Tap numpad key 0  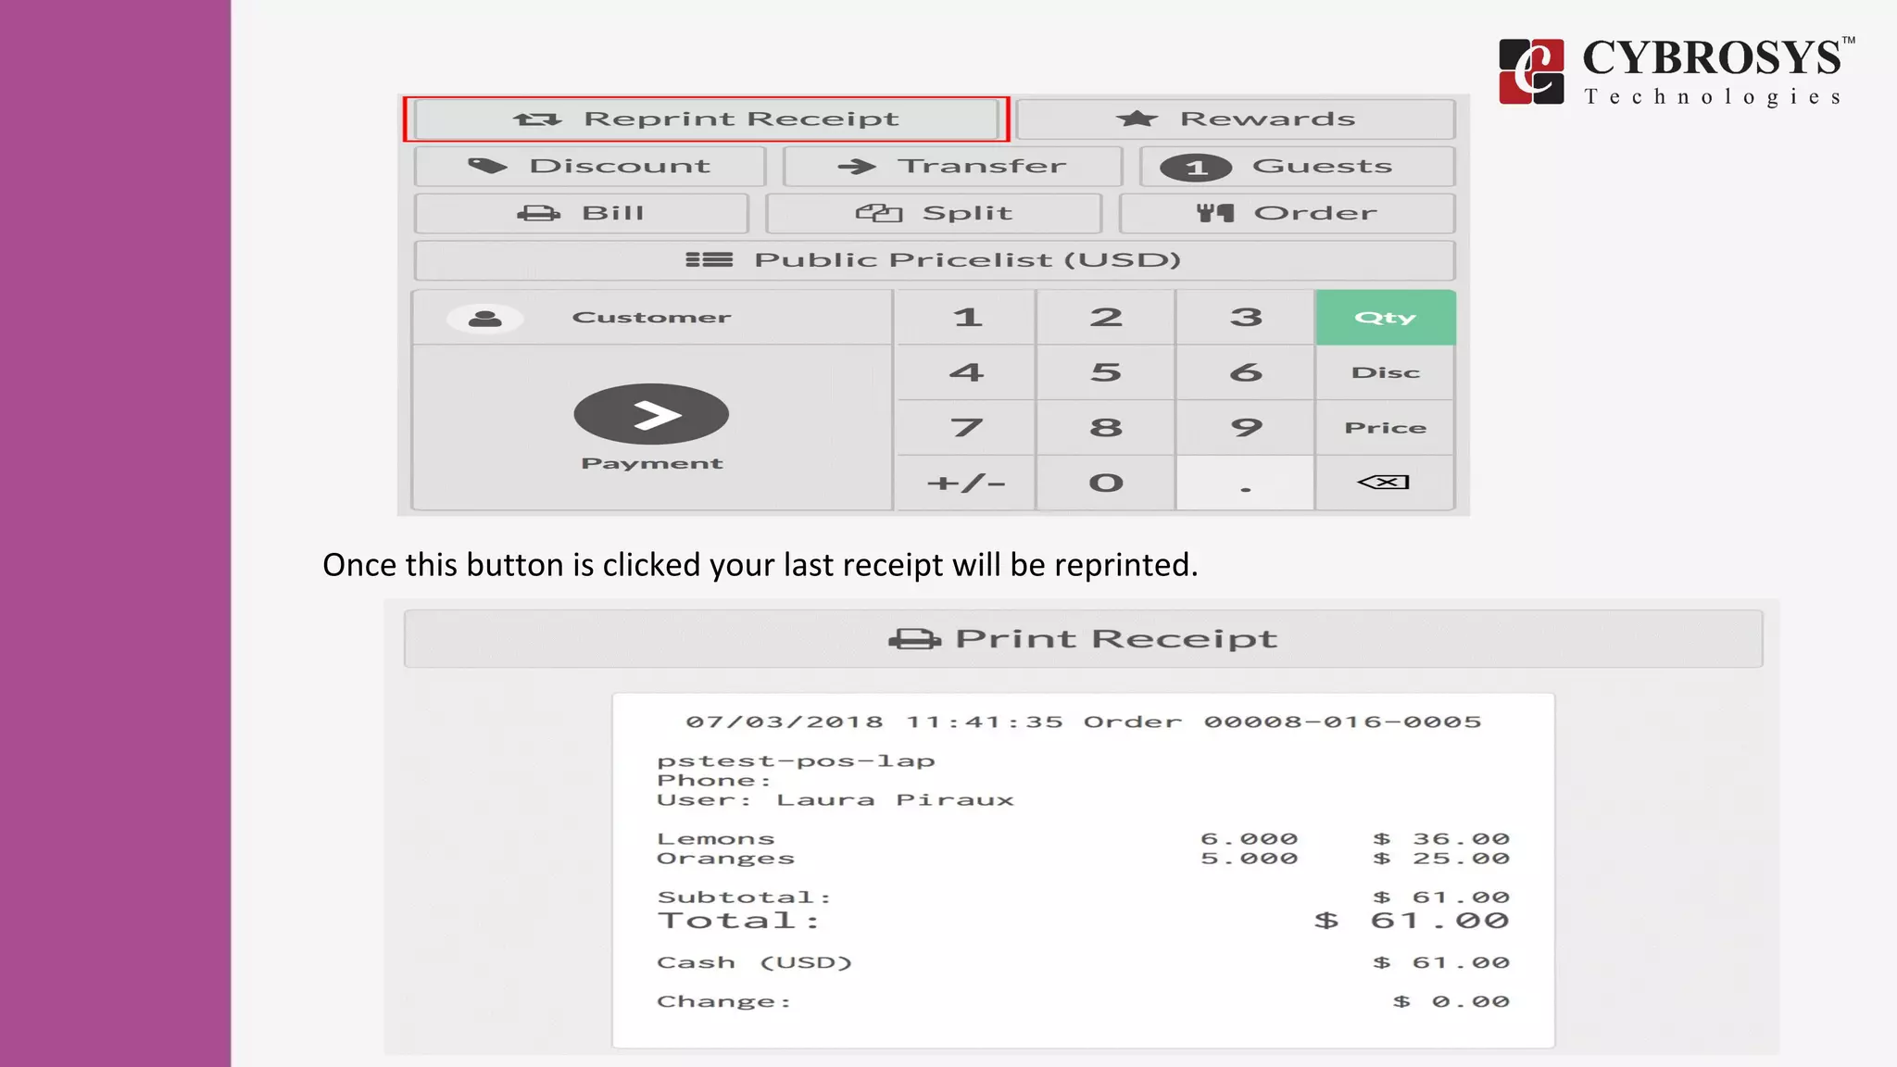click(x=1106, y=483)
